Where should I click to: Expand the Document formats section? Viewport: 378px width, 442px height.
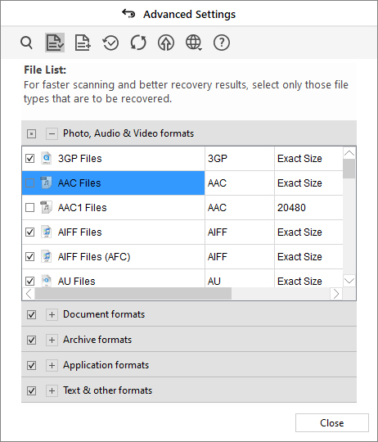click(x=52, y=314)
